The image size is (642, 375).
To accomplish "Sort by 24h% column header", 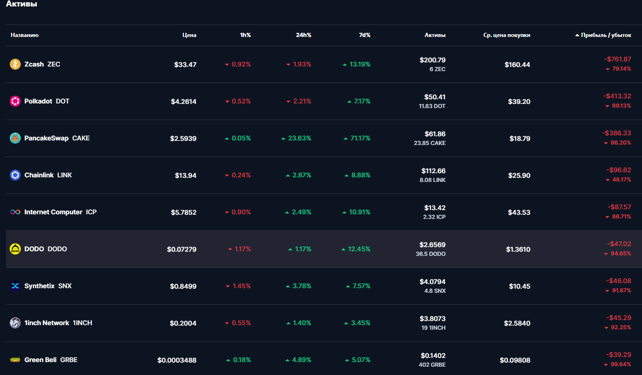I will [303, 35].
